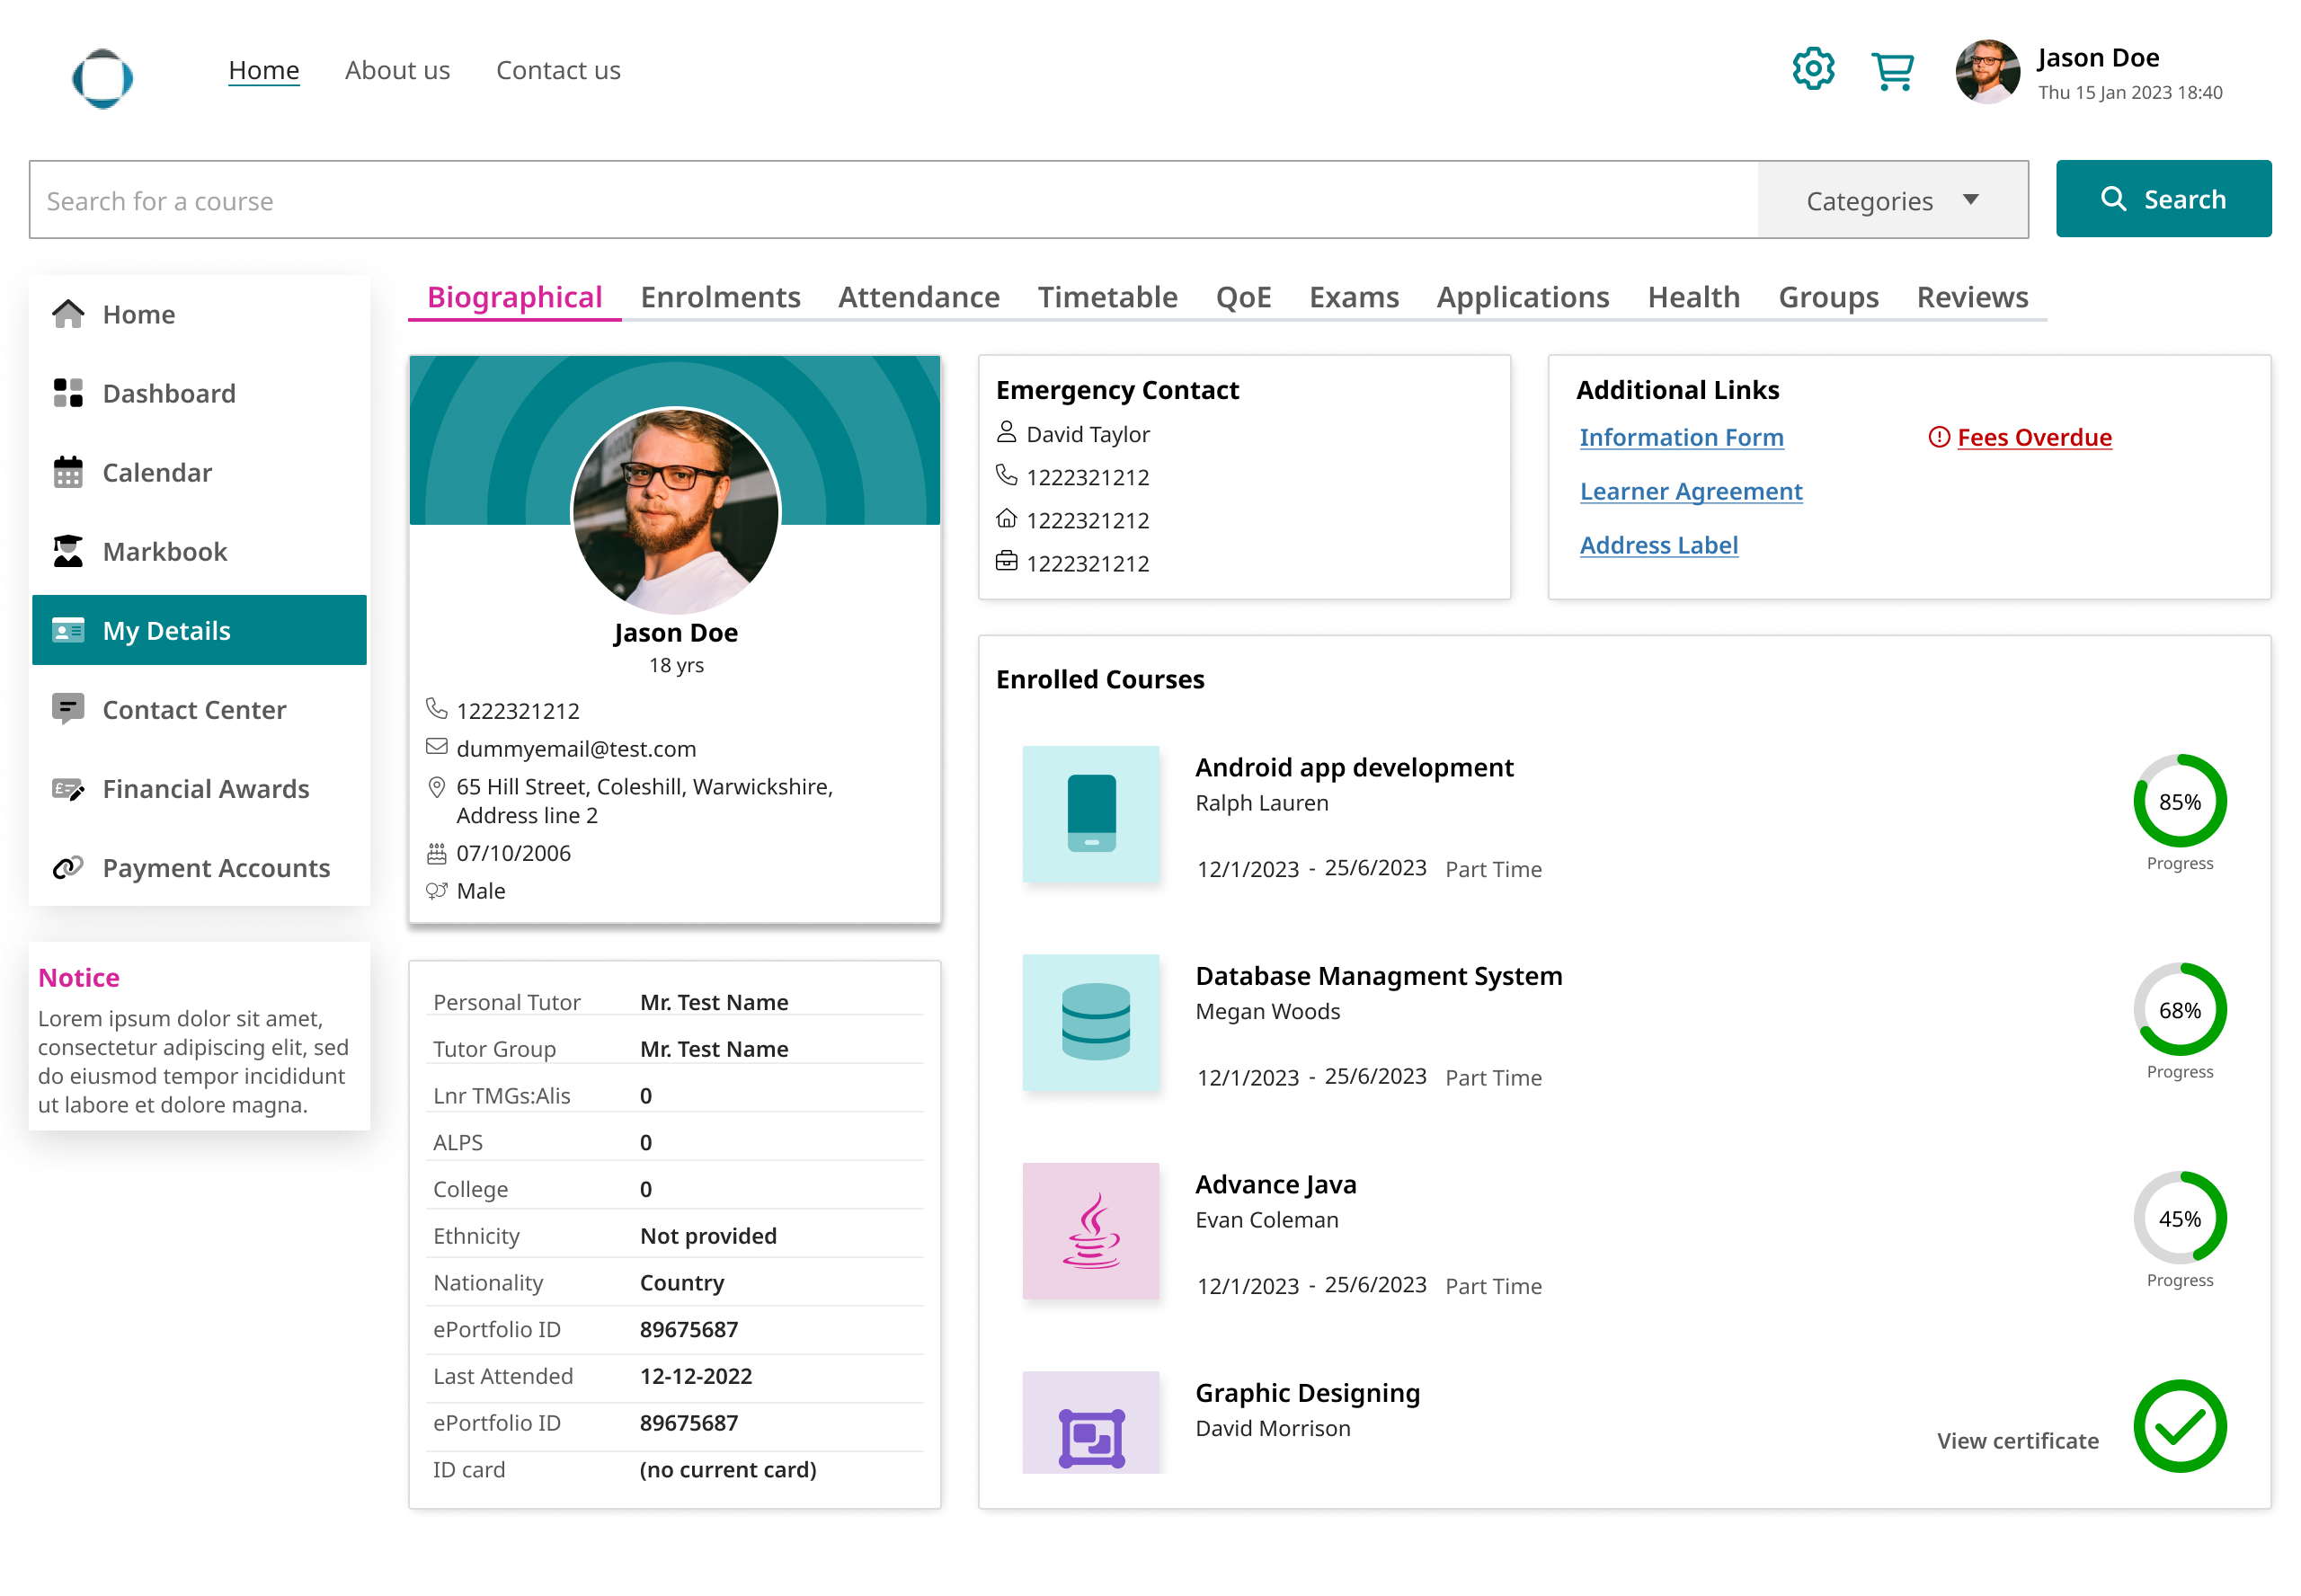The image size is (2301, 1596).
Task: Click the Payment Accounts link icon
Action: pos(68,868)
